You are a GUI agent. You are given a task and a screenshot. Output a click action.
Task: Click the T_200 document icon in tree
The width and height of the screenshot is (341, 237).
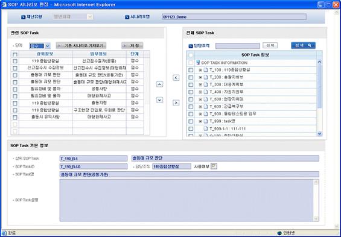206,77
